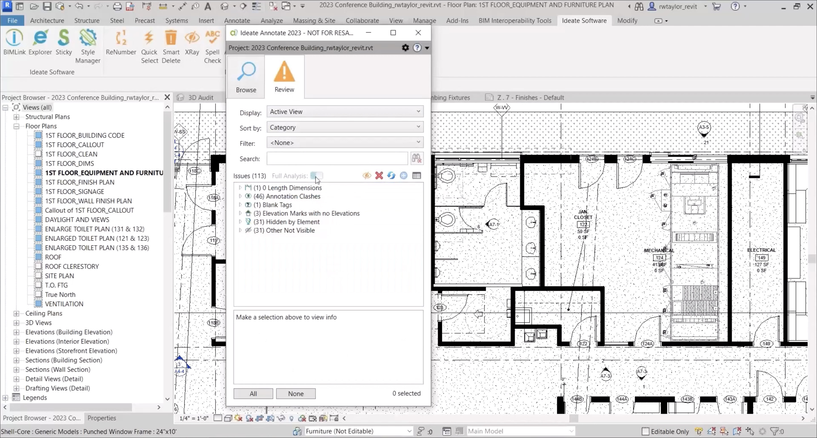
Task: Expand the Annotation Clashes issue group
Action: (x=240, y=196)
